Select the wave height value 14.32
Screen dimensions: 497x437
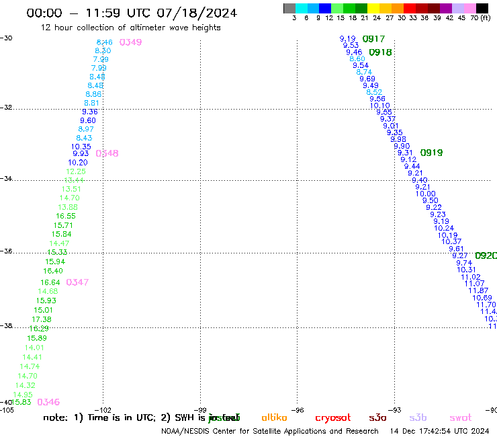tap(26, 385)
